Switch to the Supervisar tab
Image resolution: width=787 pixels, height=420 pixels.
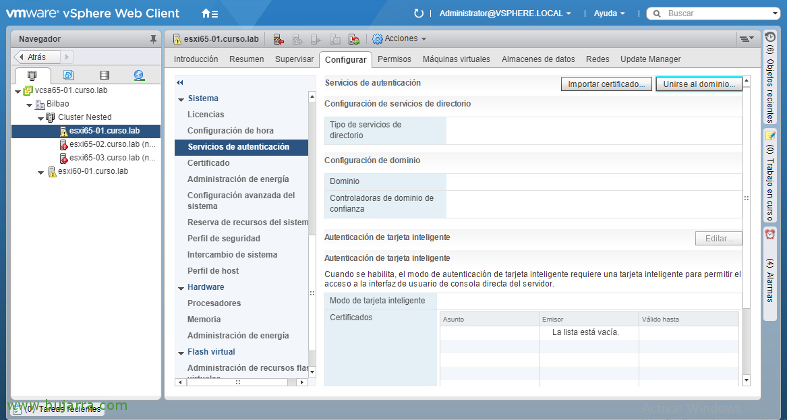pos(294,59)
